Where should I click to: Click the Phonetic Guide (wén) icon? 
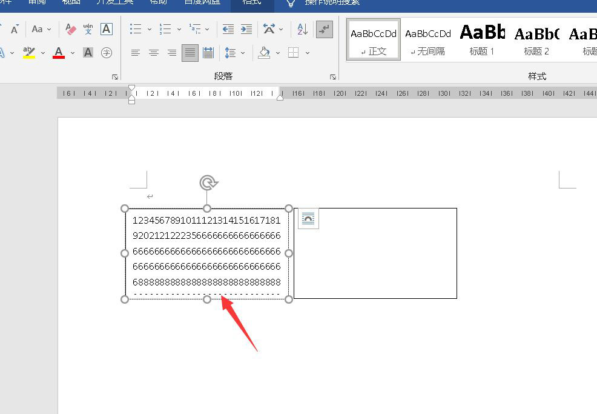[x=88, y=29]
